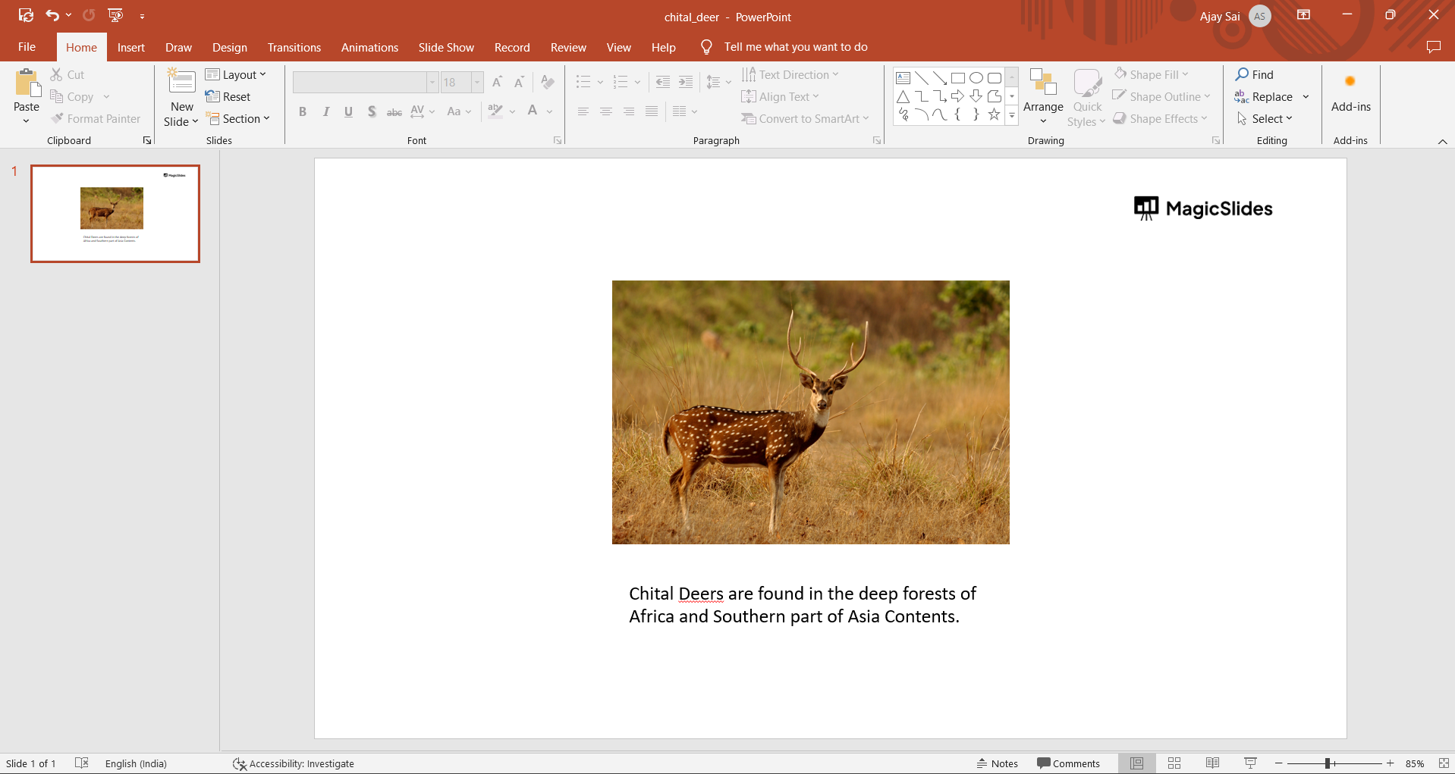Image resolution: width=1455 pixels, height=774 pixels.
Task: Switch to the Transitions tab
Action: tap(294, 47)
